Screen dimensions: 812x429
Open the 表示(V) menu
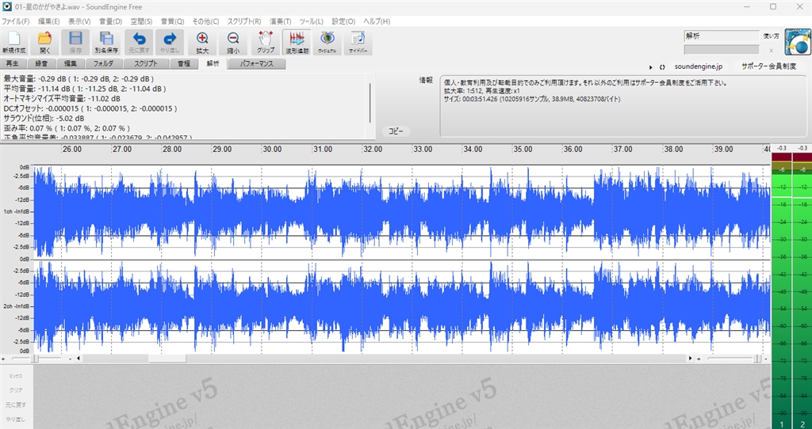coord(79,21)
